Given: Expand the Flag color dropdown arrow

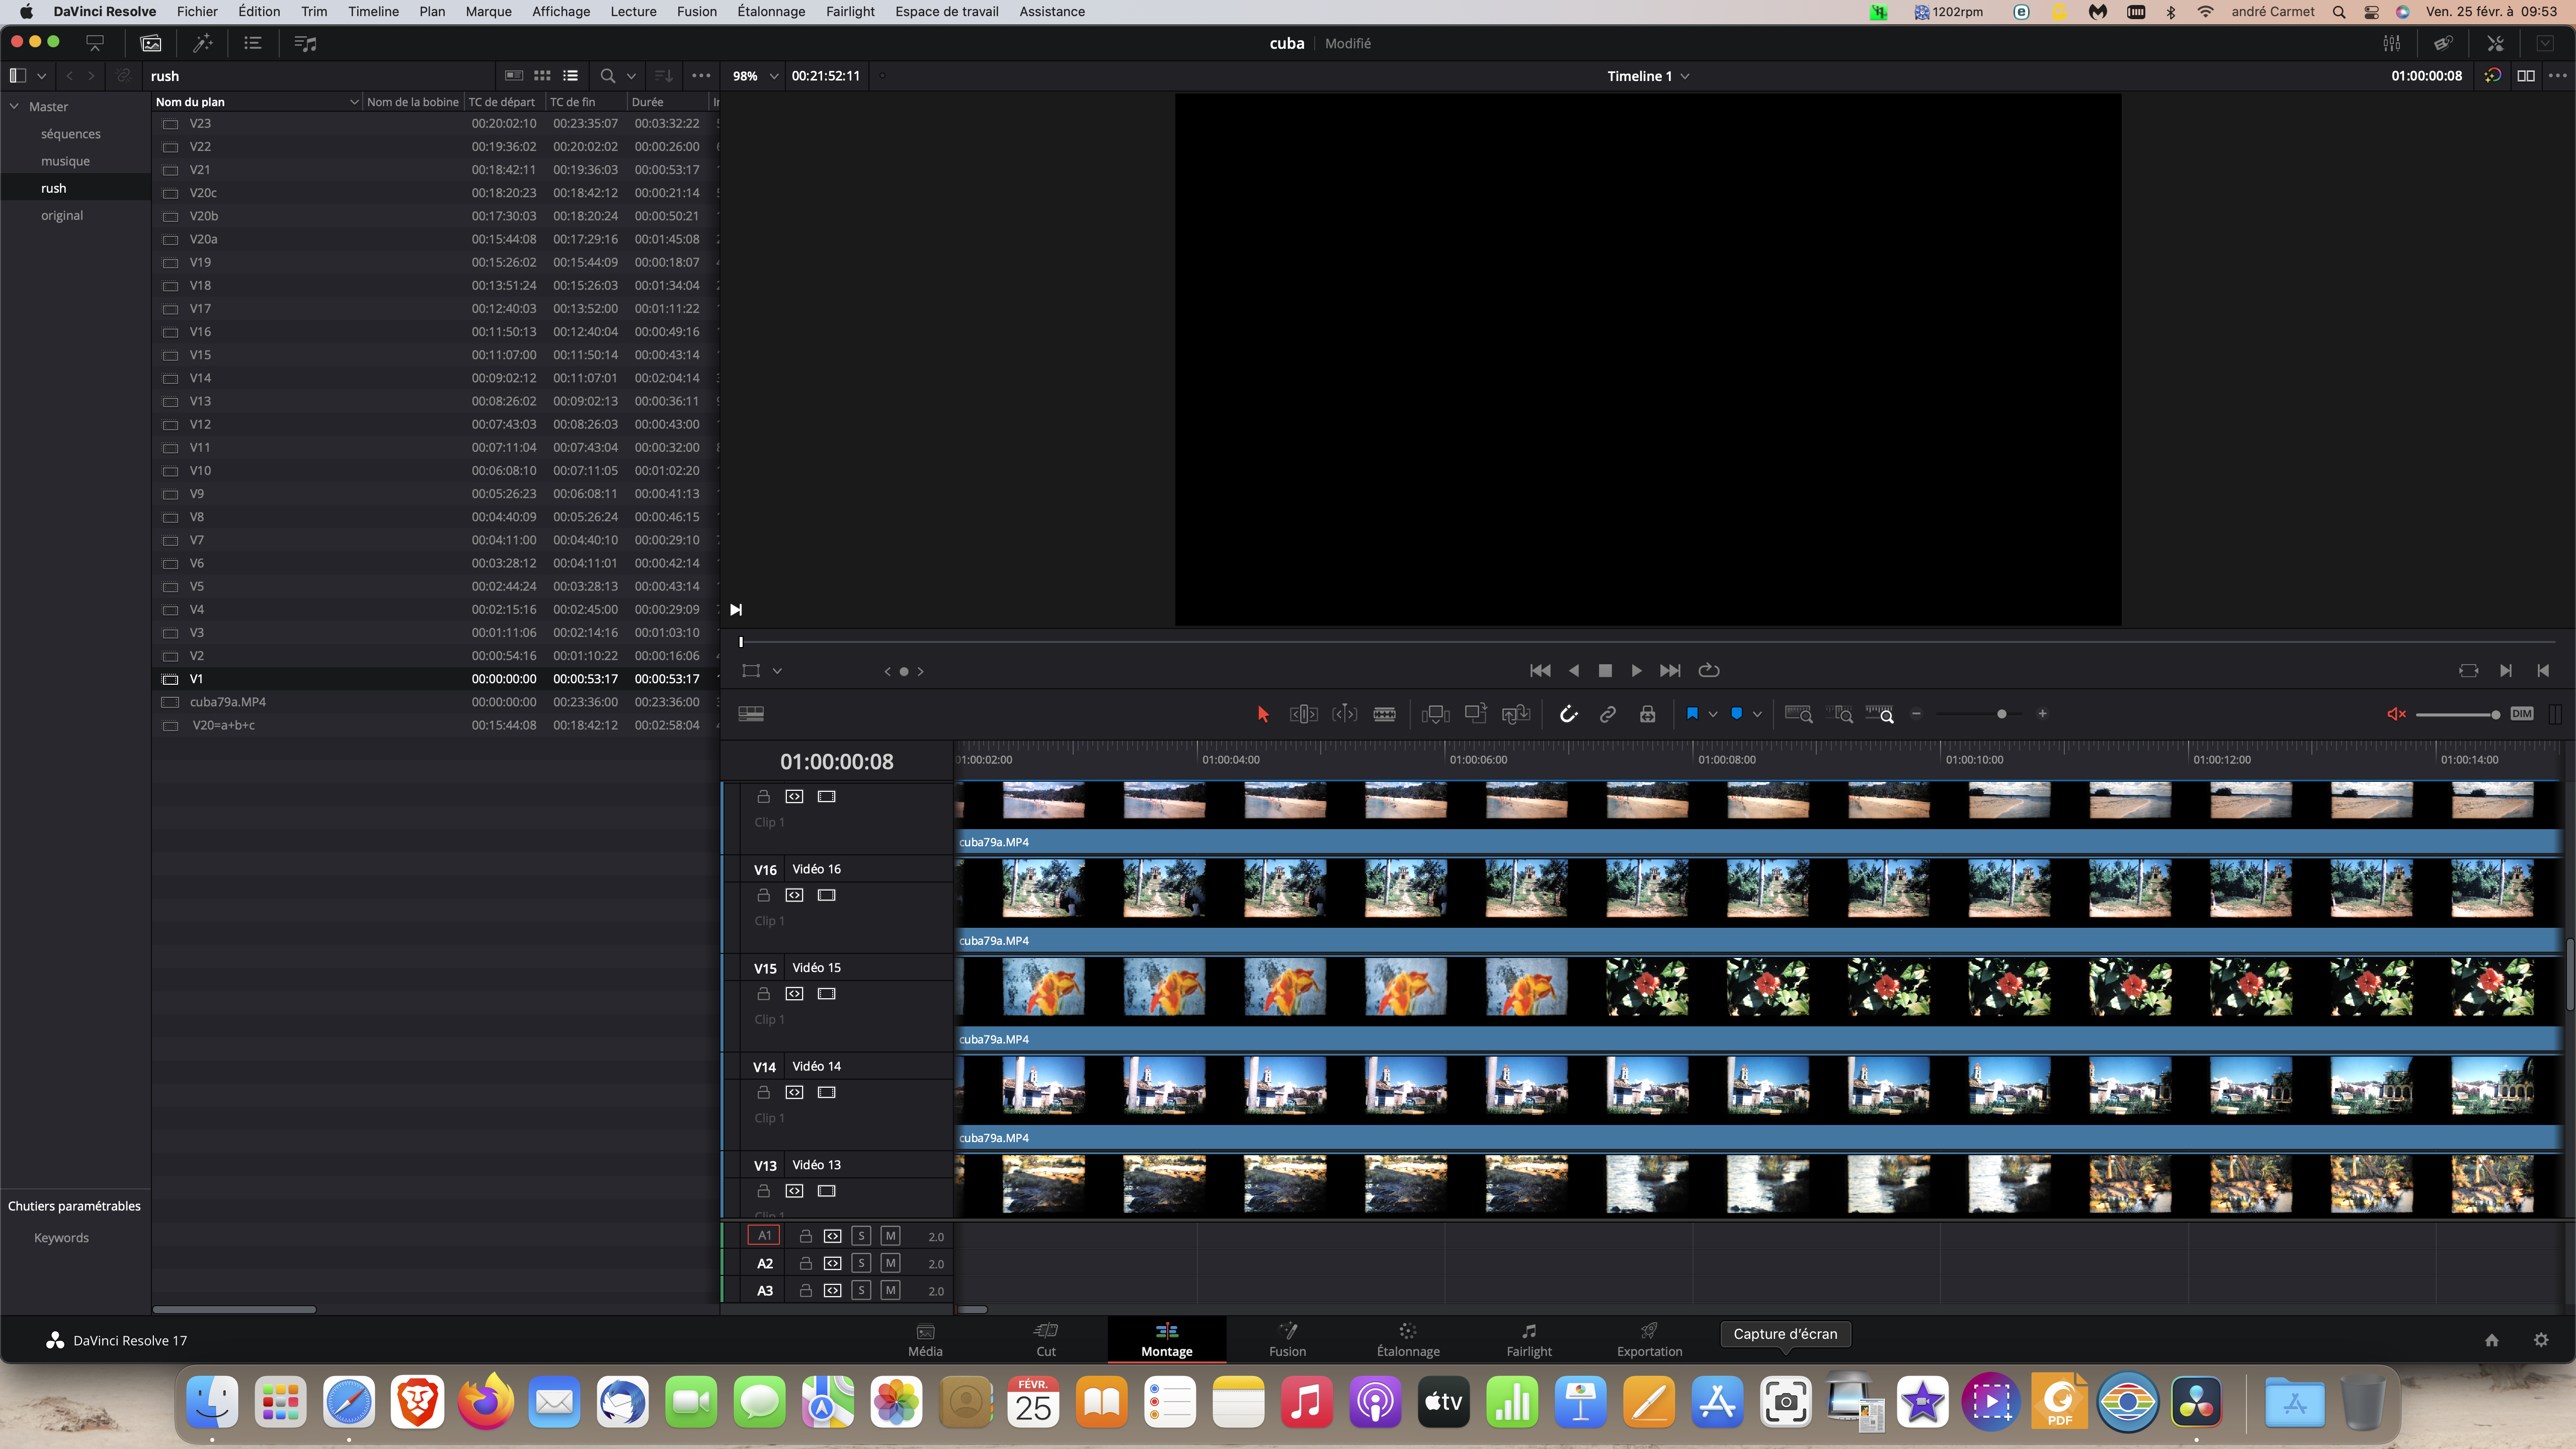Looking at the screenshot, I should (1713, 714).
